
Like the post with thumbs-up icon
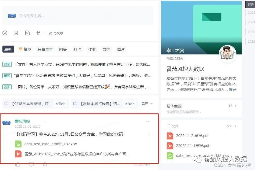[18, 164]
